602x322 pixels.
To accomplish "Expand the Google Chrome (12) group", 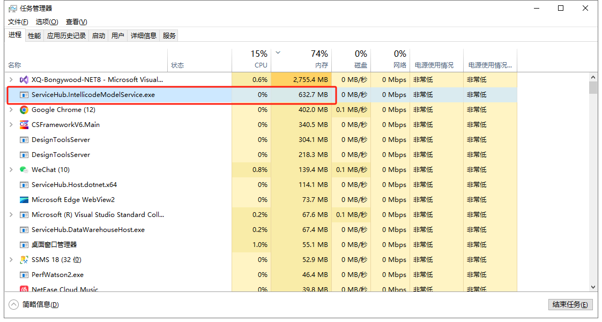I will tap(11, 110).
